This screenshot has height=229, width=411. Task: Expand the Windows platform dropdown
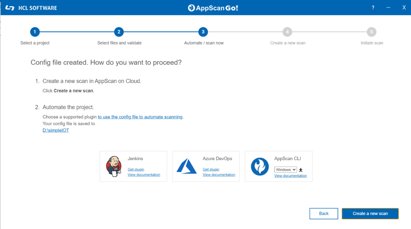(285, 170)
